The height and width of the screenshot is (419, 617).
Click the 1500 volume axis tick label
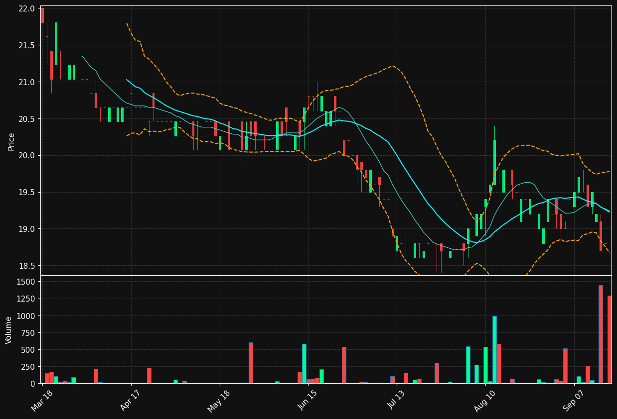point(26,282)
